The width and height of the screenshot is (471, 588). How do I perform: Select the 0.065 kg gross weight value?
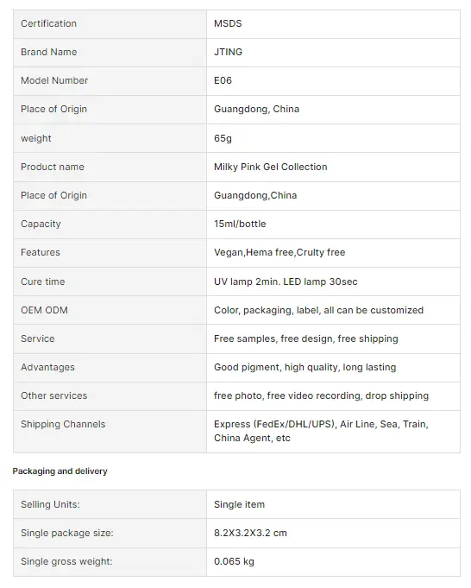[x=234, y=562]
